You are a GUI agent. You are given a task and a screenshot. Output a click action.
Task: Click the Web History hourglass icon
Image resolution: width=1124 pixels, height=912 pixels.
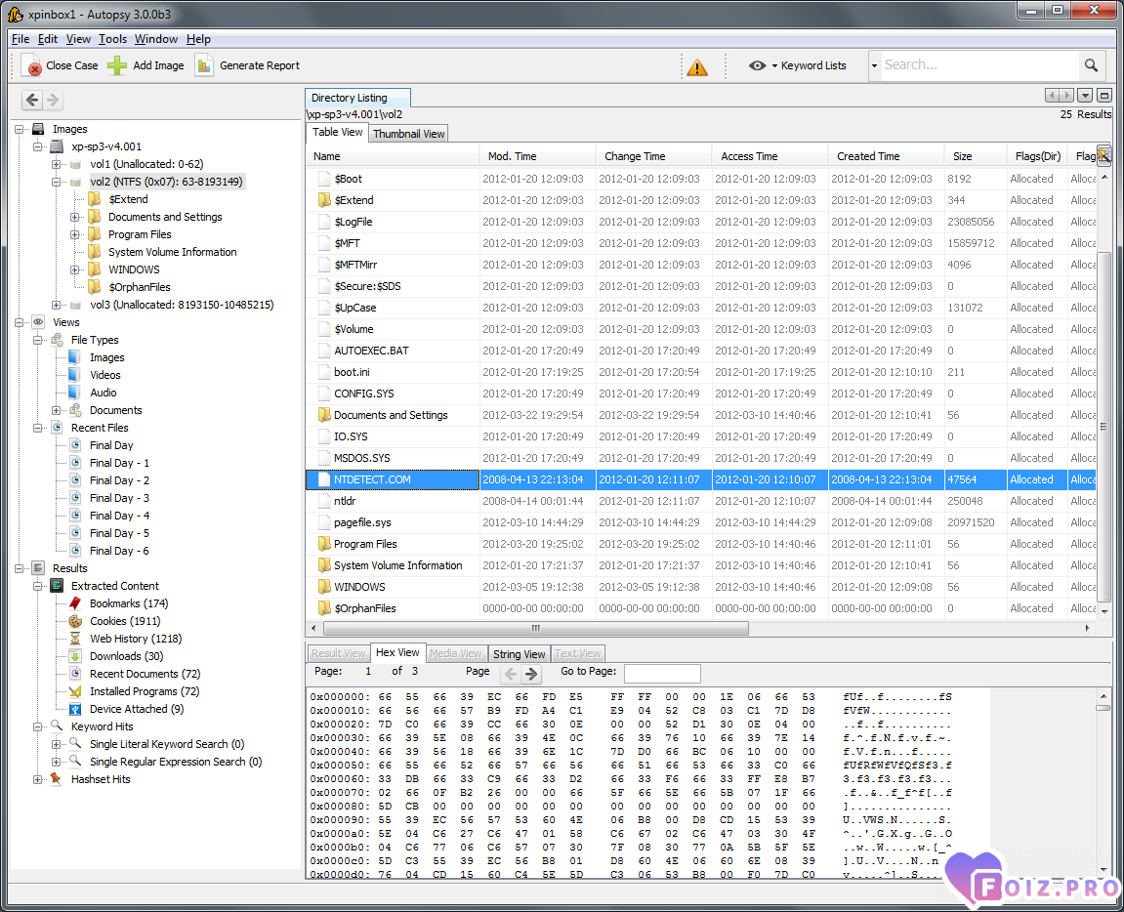click(75, 639)
